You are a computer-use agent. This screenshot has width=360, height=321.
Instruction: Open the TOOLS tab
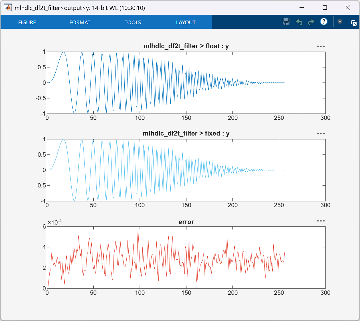[x=133, y=22]
